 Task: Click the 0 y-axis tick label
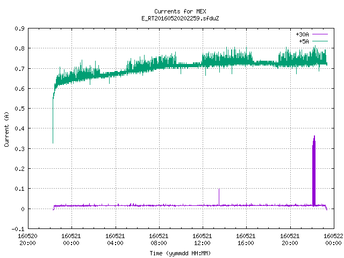pos(23,209)
